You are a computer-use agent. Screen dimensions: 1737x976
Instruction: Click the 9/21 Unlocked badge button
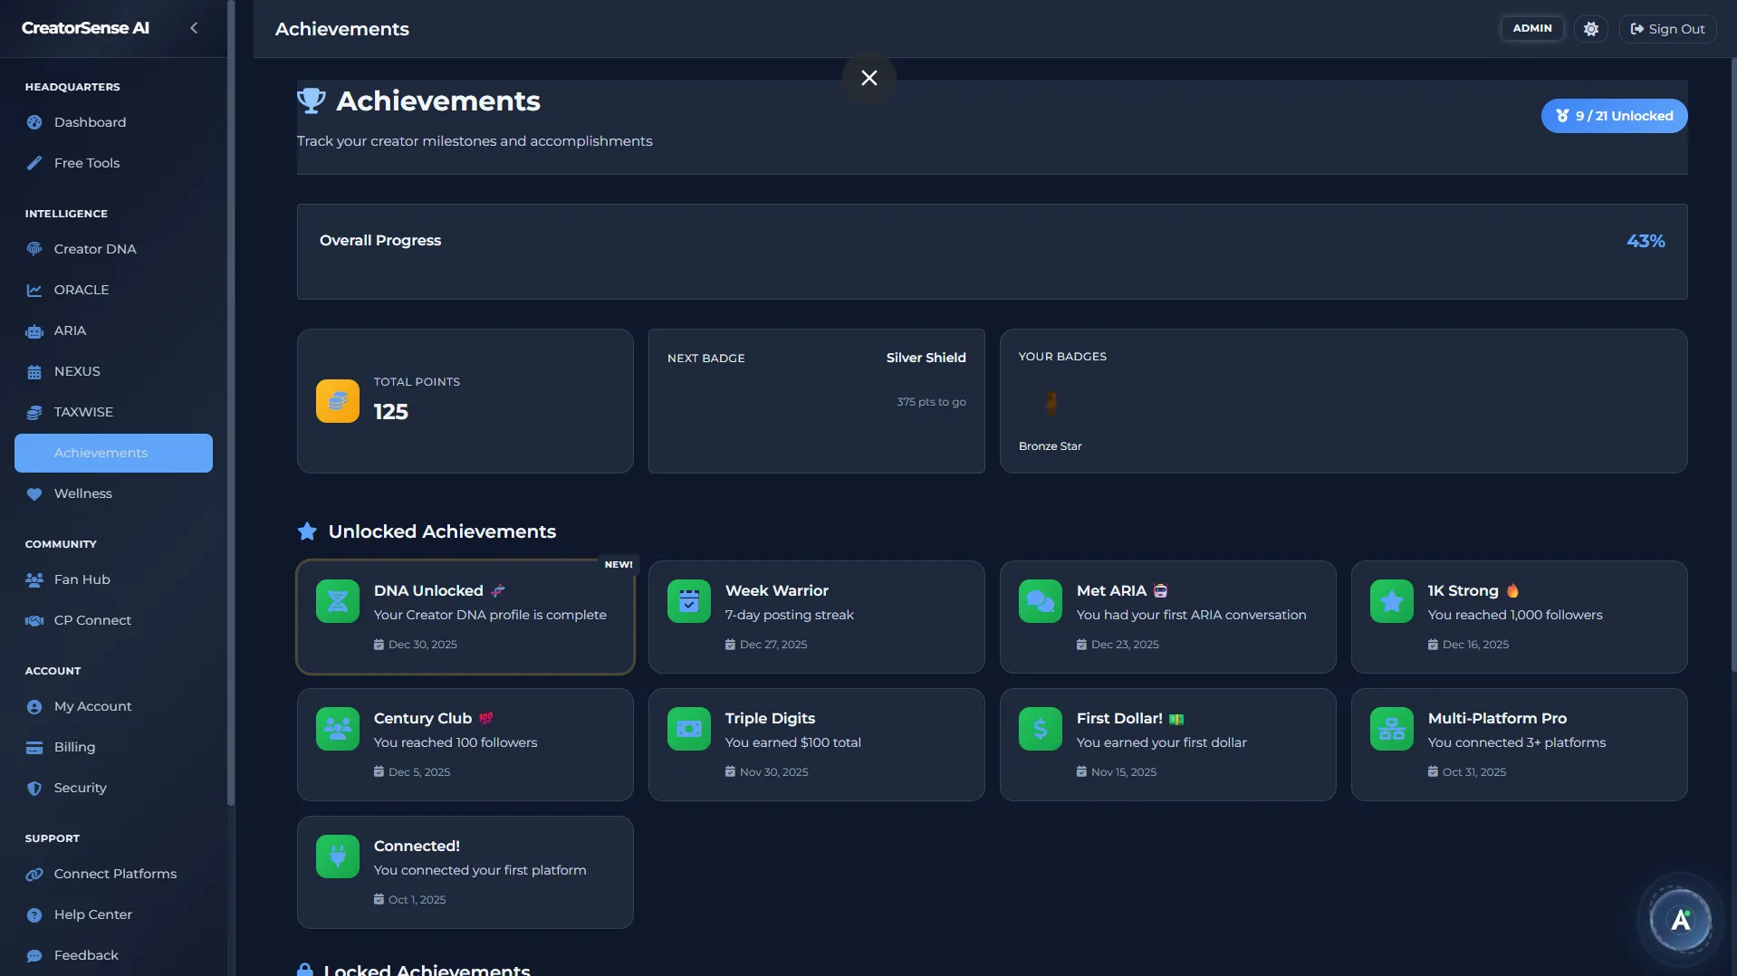coord(1613,115)
